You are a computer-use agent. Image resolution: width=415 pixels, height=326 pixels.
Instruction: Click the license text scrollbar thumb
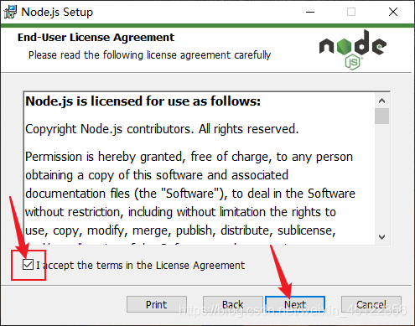381,116
